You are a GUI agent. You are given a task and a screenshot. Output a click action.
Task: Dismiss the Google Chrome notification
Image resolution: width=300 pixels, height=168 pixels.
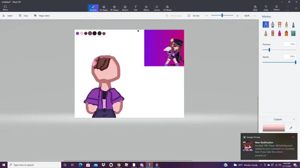293,137
